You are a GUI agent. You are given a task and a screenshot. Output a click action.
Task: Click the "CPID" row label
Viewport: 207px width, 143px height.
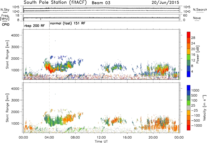6,25
